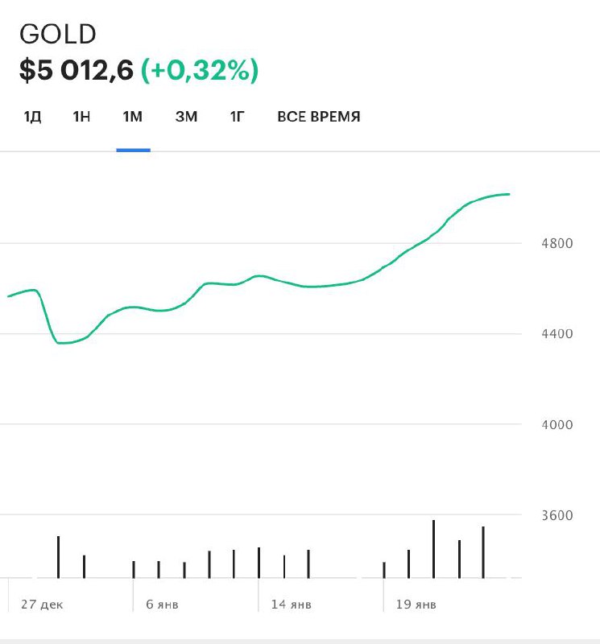Image resolution: width=600 pixels, height=644 pixels.
Task: Tap the green +0,32% change label
Action: (x=200, y=70)
